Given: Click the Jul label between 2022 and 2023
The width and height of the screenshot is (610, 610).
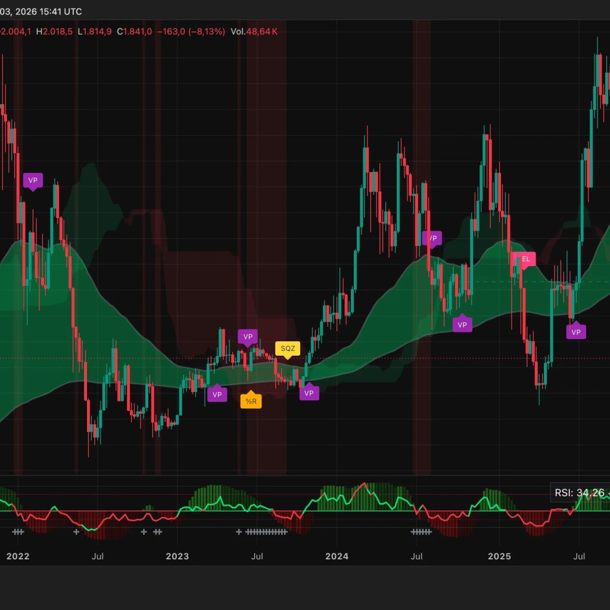Looking at the screenshot, I should (x=98, y=556).
